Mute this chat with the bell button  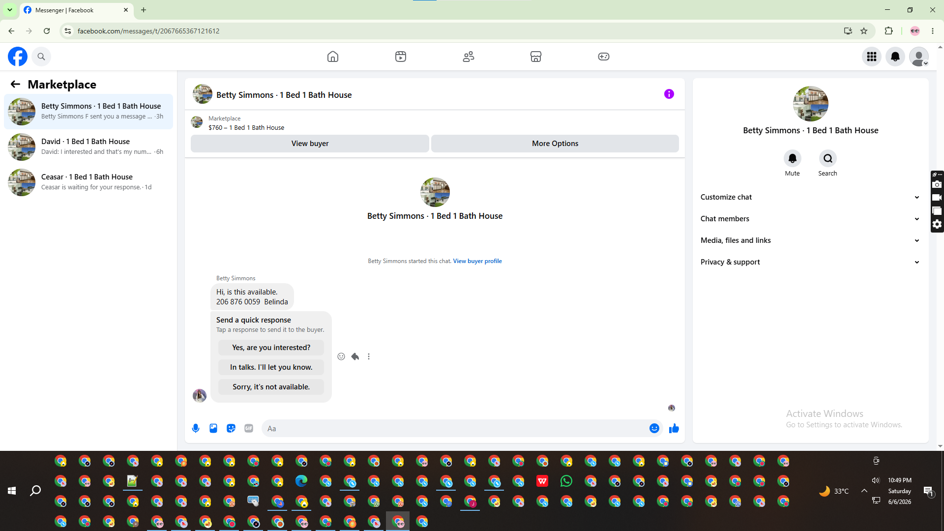coord(793,158)
